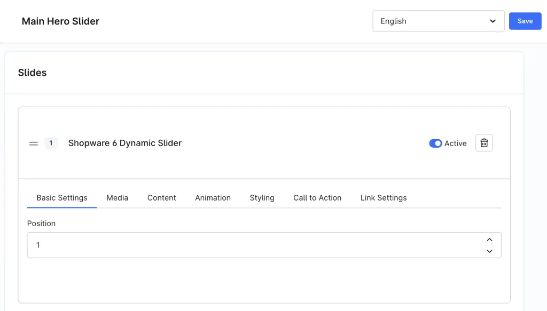This screenshot has height=311, width=547.
Task: Increase the Position value with up arrow
Action: click(x=489, y=240)
